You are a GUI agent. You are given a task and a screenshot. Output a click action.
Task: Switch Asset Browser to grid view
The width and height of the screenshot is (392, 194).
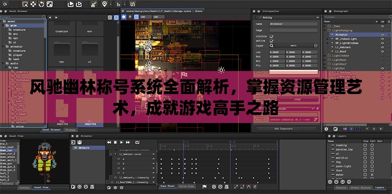pyautogui.click(x=116, y=18)
